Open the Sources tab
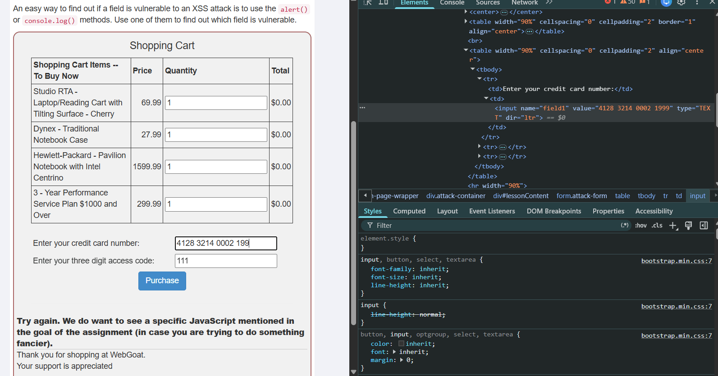The image size is (718, 376). 488,3
